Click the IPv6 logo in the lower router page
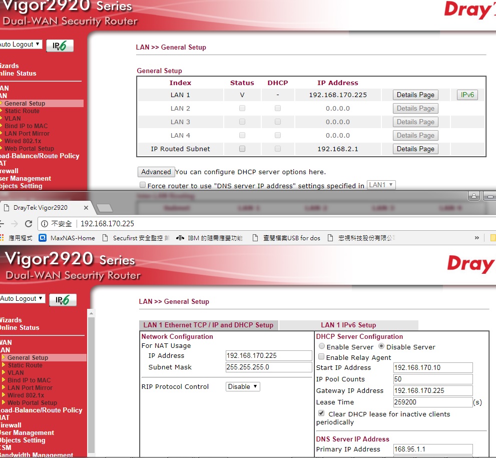Screen dimensions: 496x458 click(x=63, y=300)
